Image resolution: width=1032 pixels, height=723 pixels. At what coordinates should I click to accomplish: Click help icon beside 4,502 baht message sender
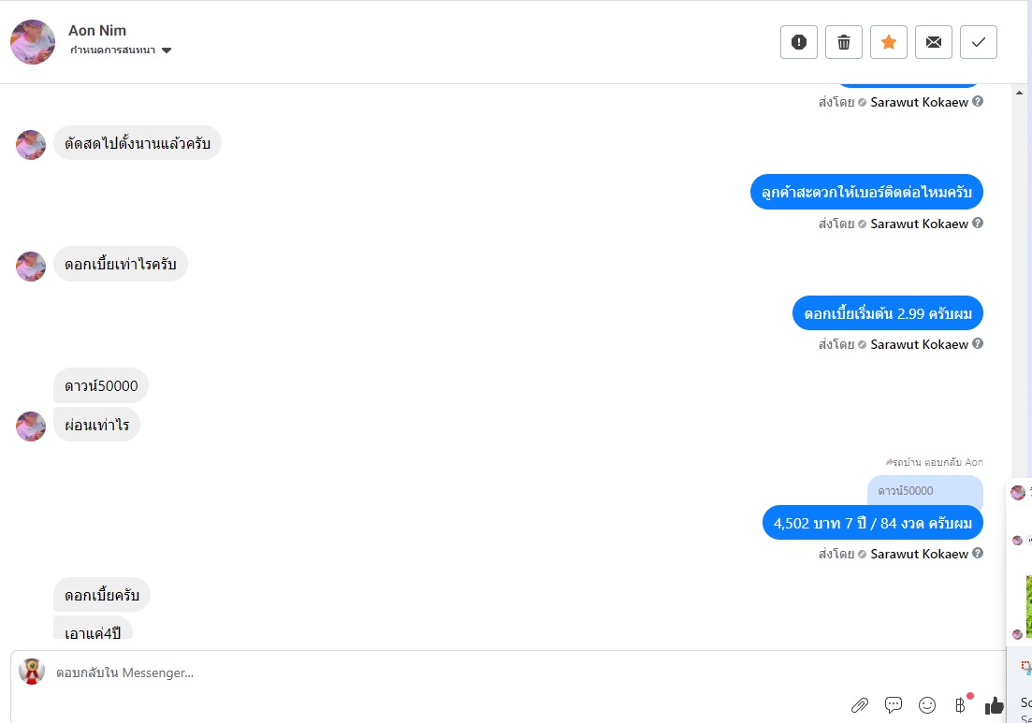(978, 554)
